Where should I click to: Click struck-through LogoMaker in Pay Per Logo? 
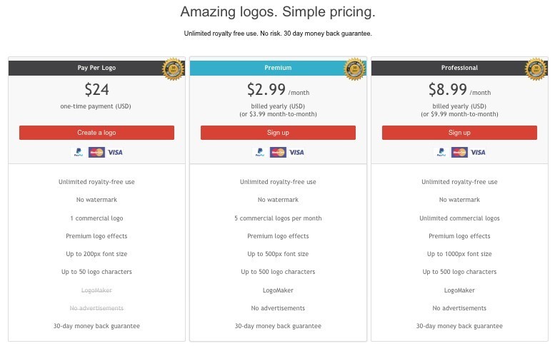(x=97, y=290)
